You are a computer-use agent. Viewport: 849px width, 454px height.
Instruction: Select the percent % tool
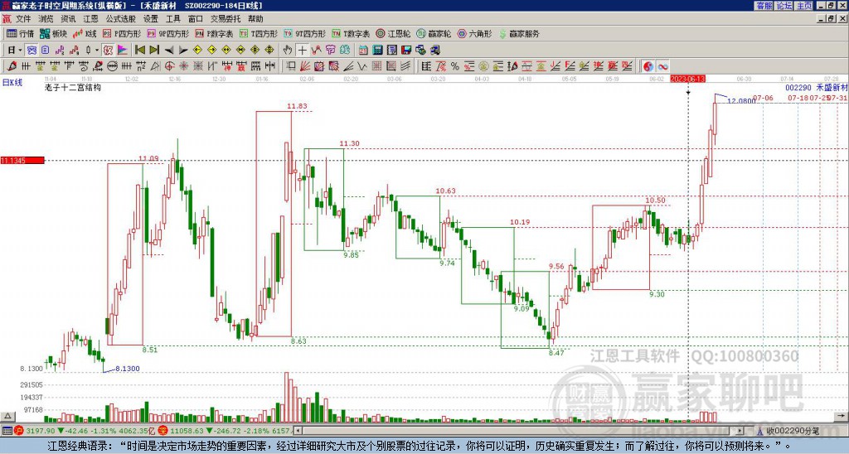pos(455,66)
